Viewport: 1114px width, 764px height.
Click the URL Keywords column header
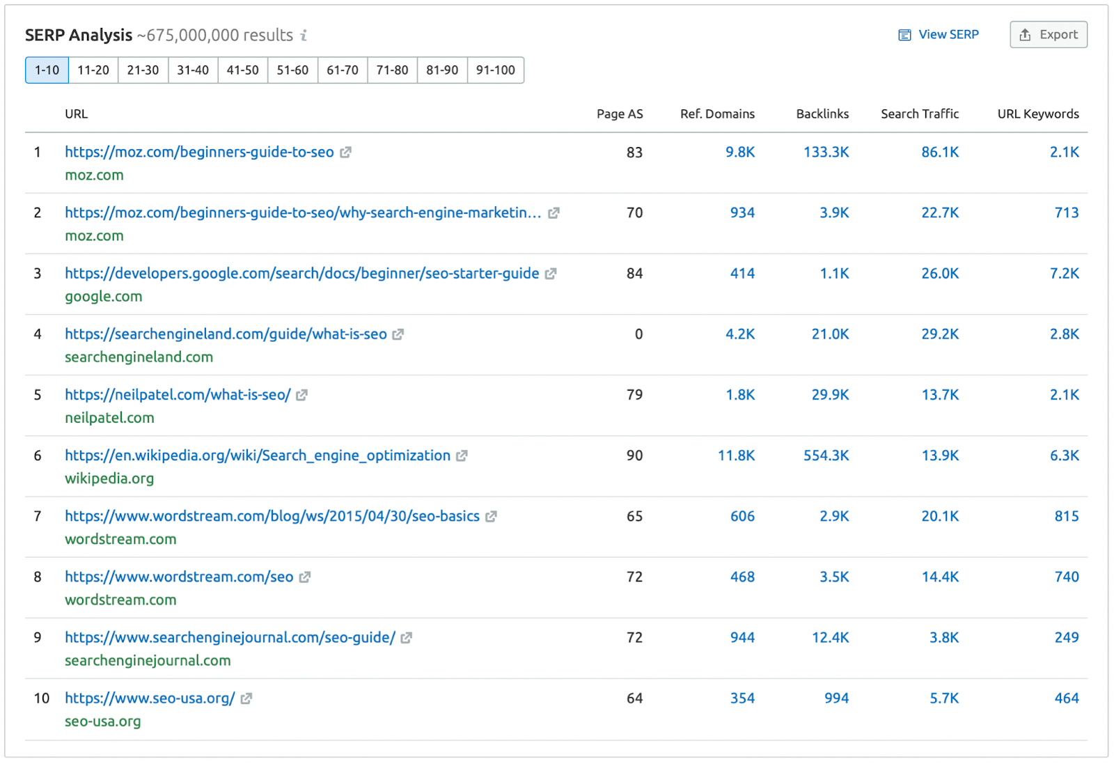[x=1038, y=114]
